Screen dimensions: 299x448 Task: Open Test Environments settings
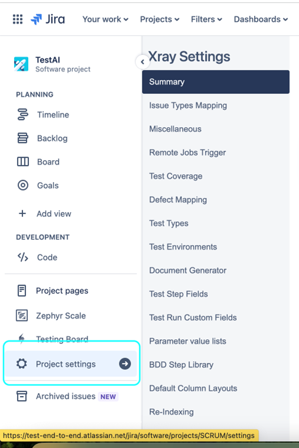[183, 247]
